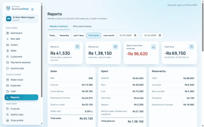Select the Al-Noor Water Supply shop card
This screenshot has height=127, width=204.
21,19
